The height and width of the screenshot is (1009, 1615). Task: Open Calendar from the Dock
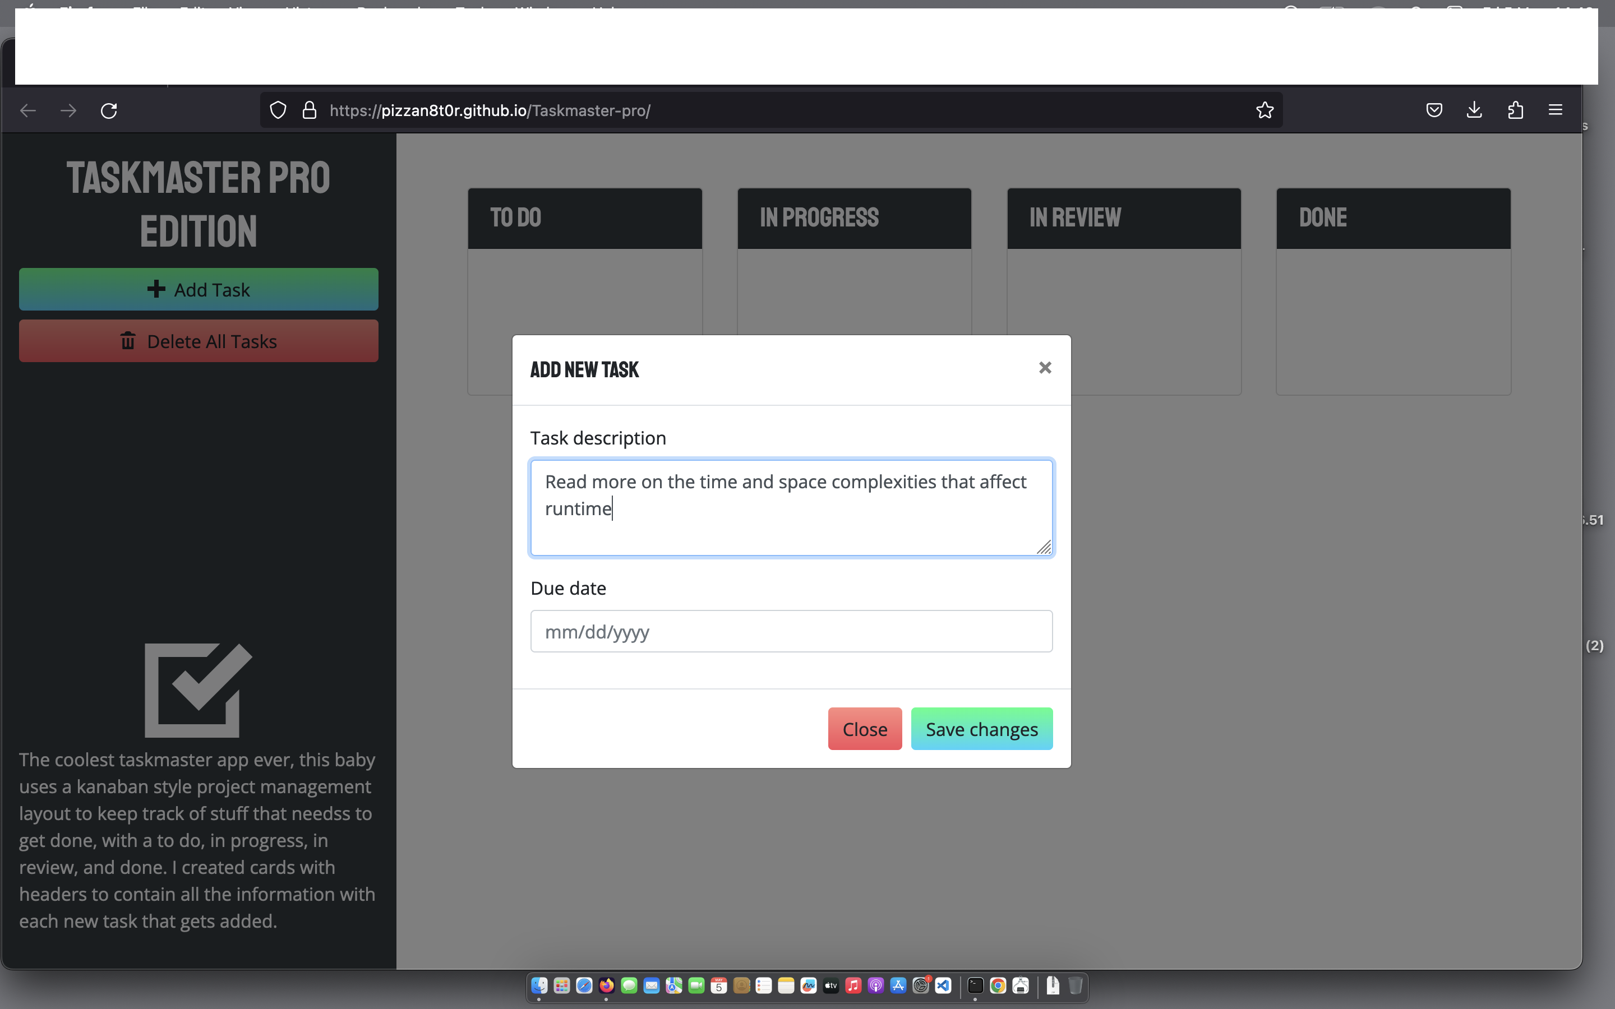coord(719,987)
